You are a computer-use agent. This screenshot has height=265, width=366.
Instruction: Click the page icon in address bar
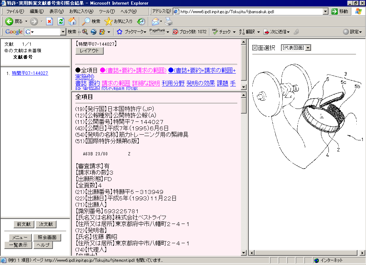[x=177, y=11]
